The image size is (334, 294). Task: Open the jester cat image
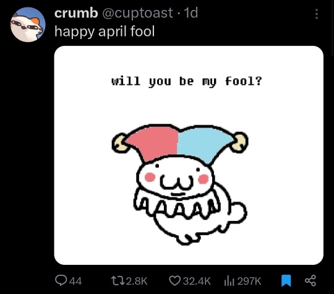click(x=189, y=155)
